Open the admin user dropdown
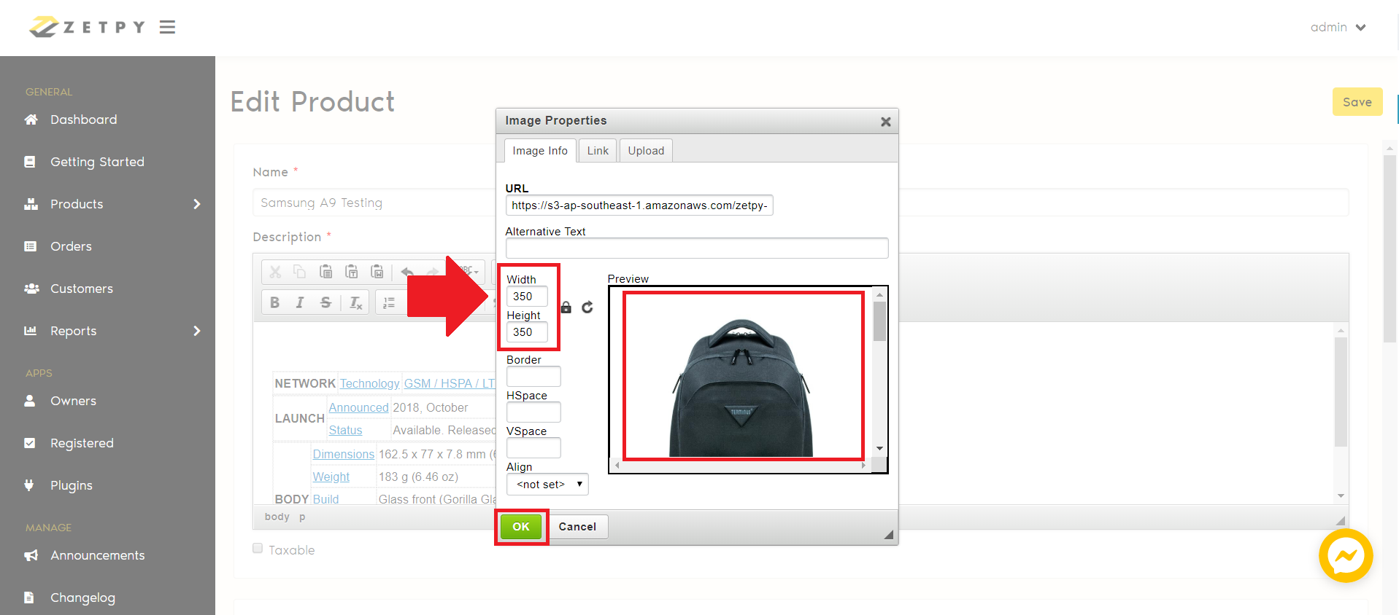The width and height of the screenshot is (1399, 615). pyautogui.click(x=1338, y=27)
